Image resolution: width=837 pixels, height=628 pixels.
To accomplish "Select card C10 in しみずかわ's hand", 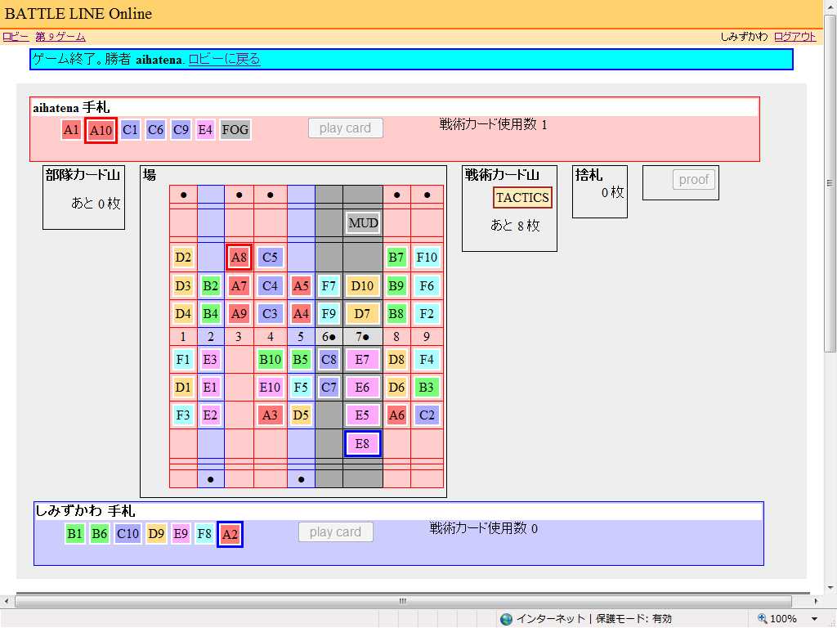I will (128, 533).
